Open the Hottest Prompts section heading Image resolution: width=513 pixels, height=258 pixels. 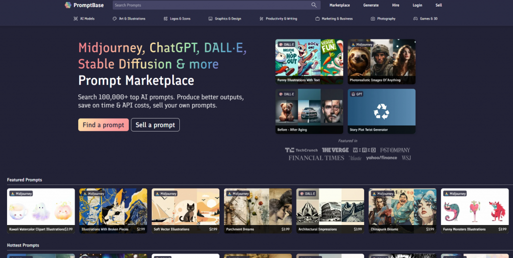23,245
